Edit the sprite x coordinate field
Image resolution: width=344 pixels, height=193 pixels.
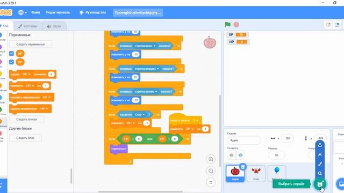click(288, 138)
